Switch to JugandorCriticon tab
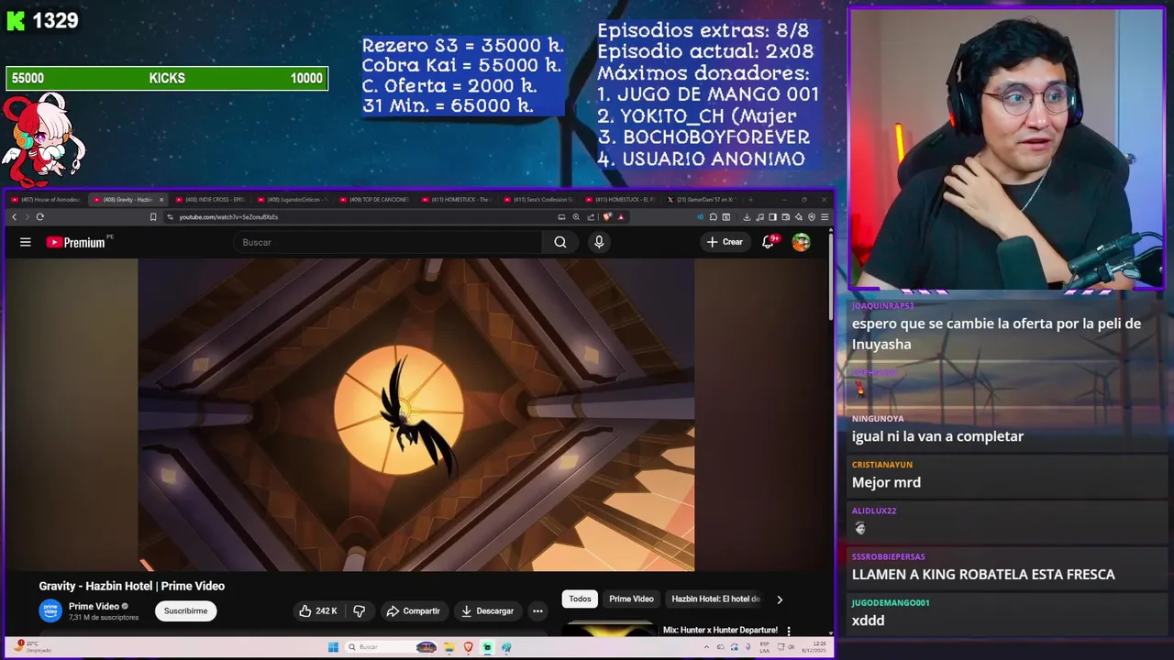 (291, 199)
